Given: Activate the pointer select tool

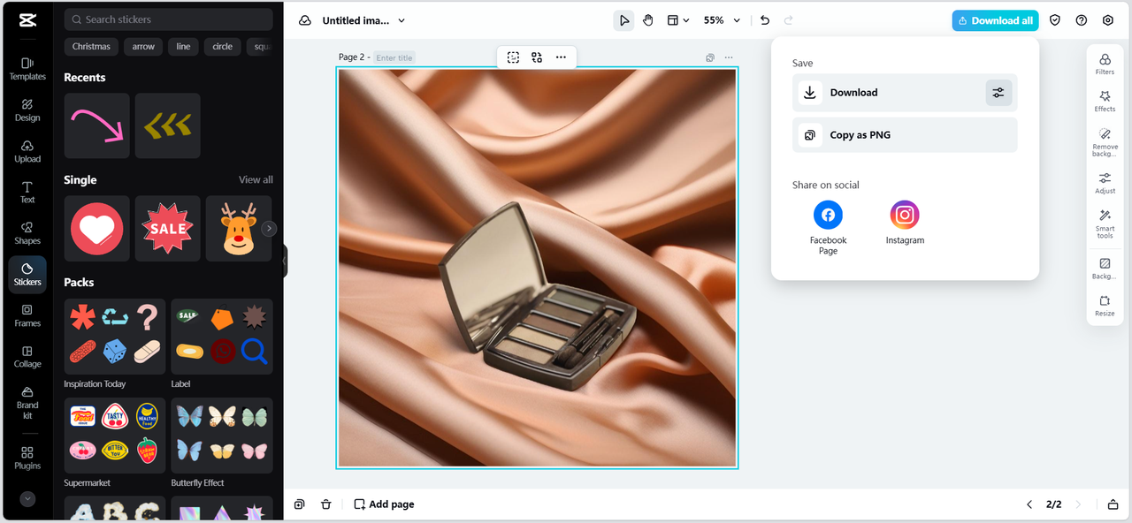Looking at the screenshot, I should tap(624, 20).
